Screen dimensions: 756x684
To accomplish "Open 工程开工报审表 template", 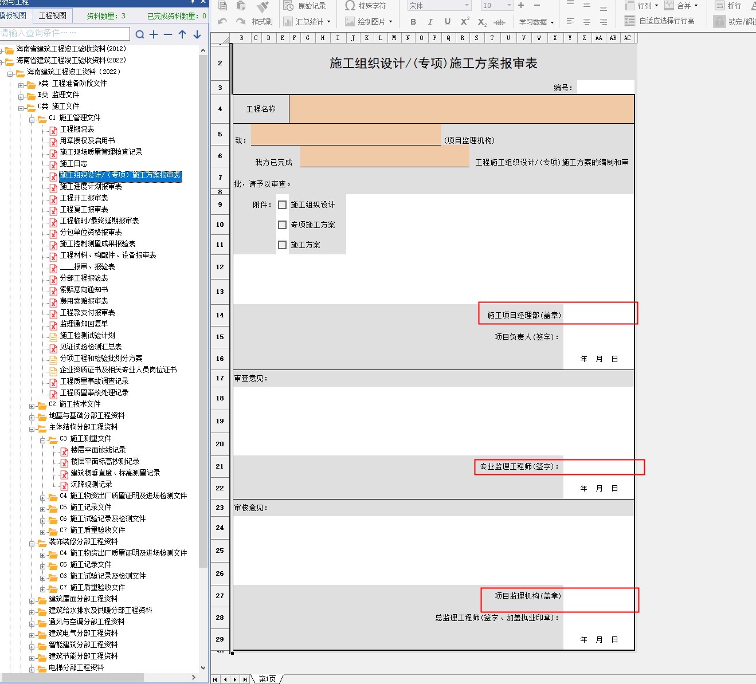I will coord(84,198).
